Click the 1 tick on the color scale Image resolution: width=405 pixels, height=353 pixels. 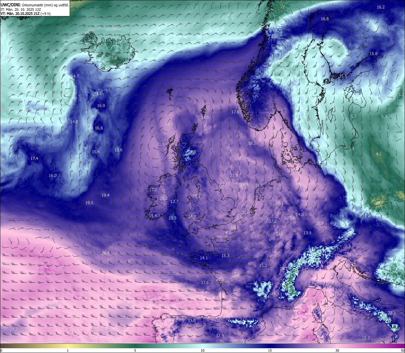point(68,350)
